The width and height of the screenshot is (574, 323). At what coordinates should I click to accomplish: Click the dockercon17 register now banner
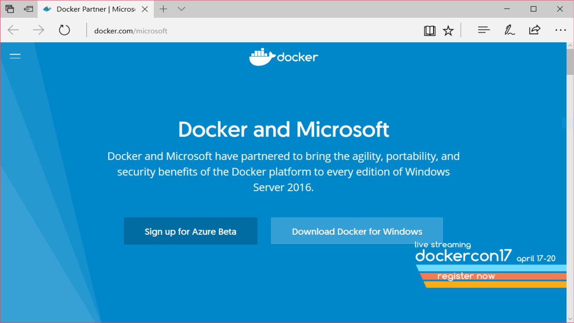(466, 276)
